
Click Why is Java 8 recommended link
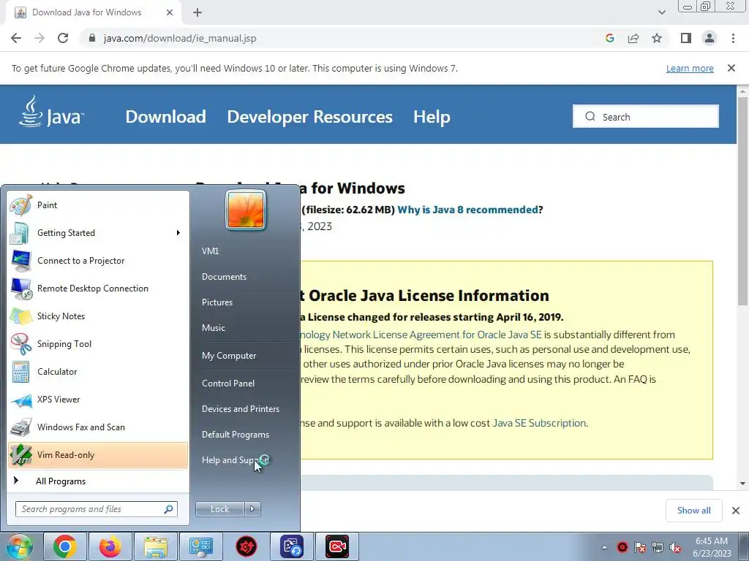tap(467, 210)
